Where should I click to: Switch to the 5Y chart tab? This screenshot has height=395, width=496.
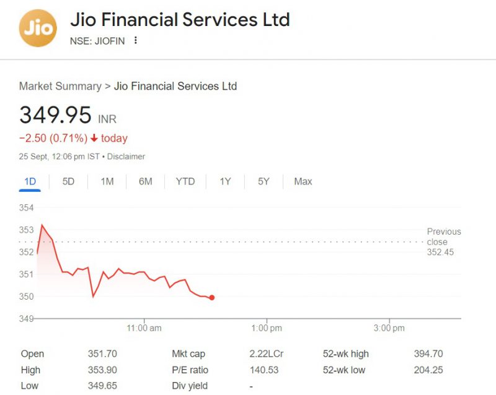click(x=262, y=181)
